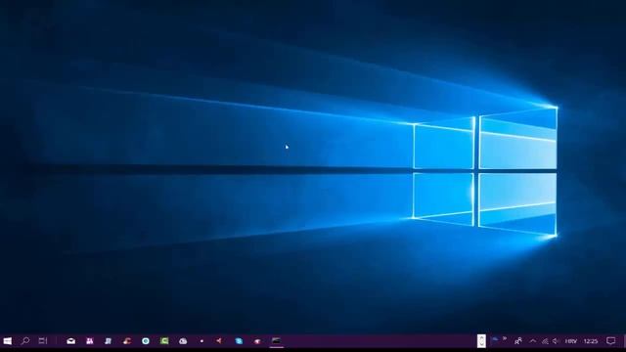Open the volume speaker icon

click(556, 341)
